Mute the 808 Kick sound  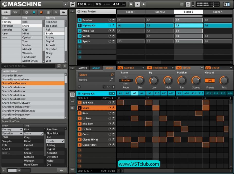pyautogui.click(x=113, y=103)
